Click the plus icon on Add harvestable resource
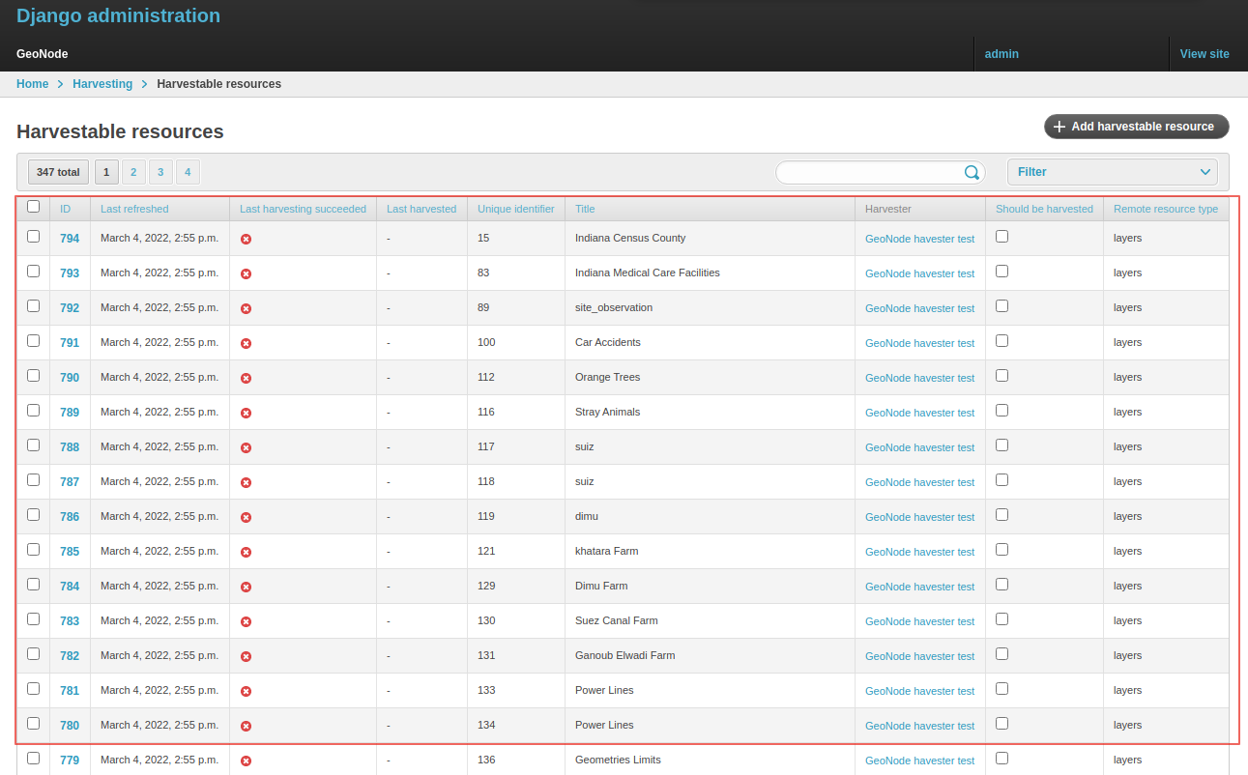The width and height of the screenshot is (1248, 775). point(1059,127)
